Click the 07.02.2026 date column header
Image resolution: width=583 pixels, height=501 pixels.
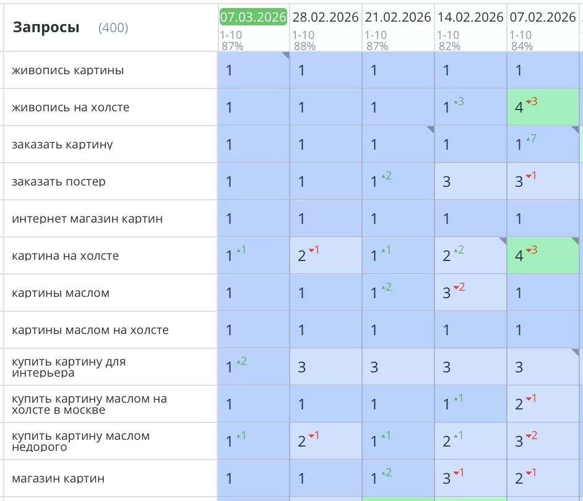point(543,17)
